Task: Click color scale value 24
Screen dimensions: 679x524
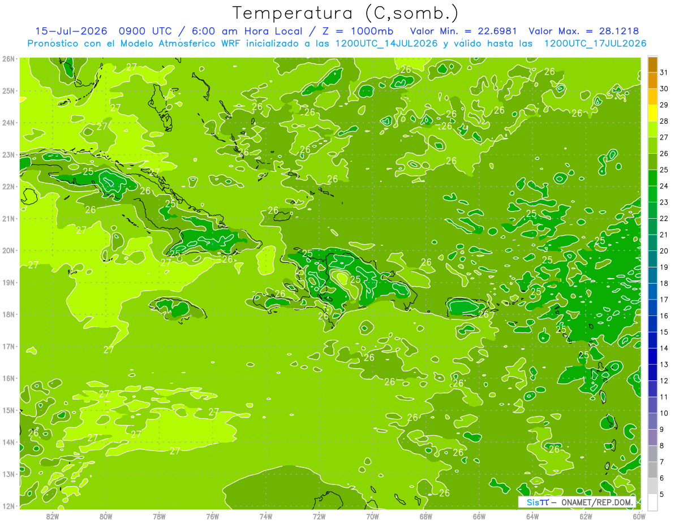Action: 664,186
